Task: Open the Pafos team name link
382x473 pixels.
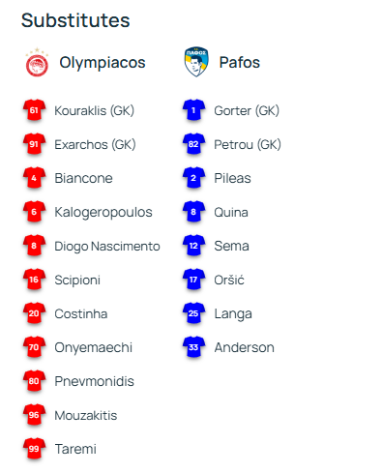Action: (x=240, y=63)
